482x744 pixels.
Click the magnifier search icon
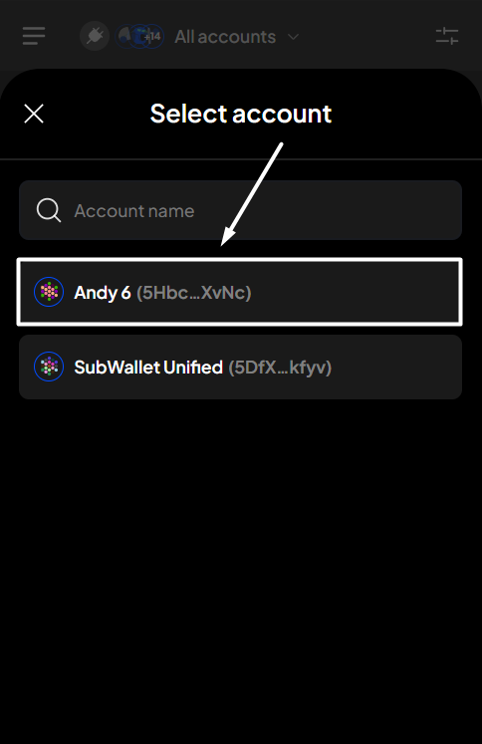coord(49,210)
